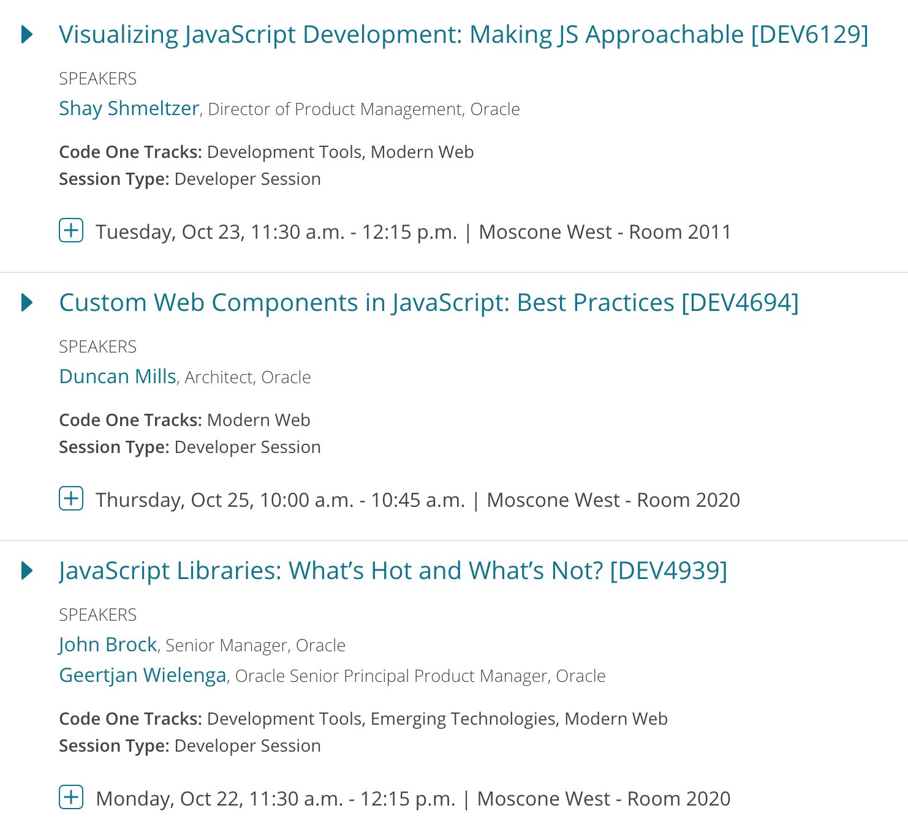Screen dimensions: 908x819
Task: Select the text 'Monday, Oct 22, 11:30 a.m. - 12:15 p.m.'
Action: [276, 799]
